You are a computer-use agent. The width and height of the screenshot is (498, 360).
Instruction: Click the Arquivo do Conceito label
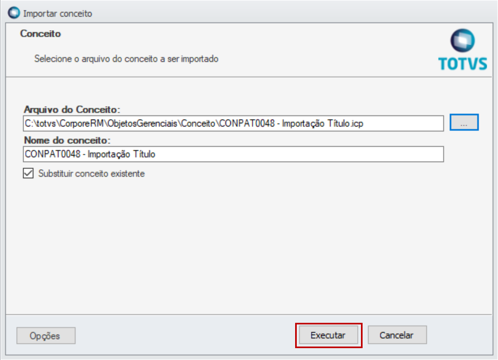click(72, 109)
